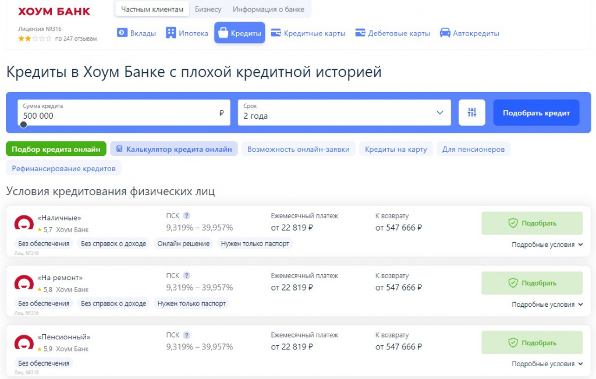This screenshot has width=596, height=379.
Task: Click the по 247 отзывам reviews link
Action: (76, 38)
